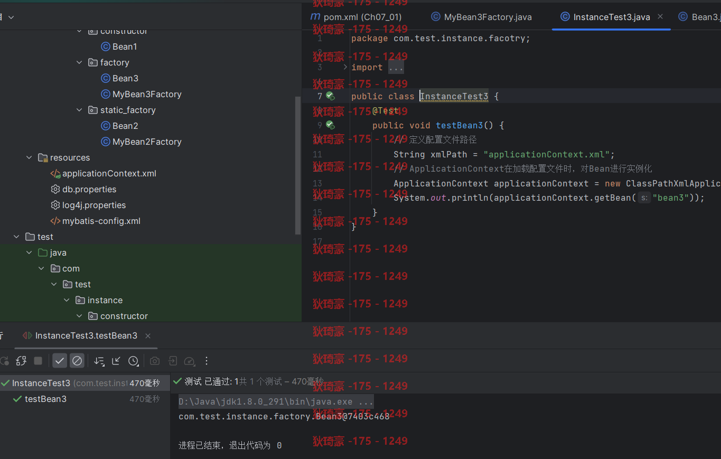This screenshot has width=721, height=459.
Task: Open applicationContext.xml file in tree
Action: click(x=103, y=173)
